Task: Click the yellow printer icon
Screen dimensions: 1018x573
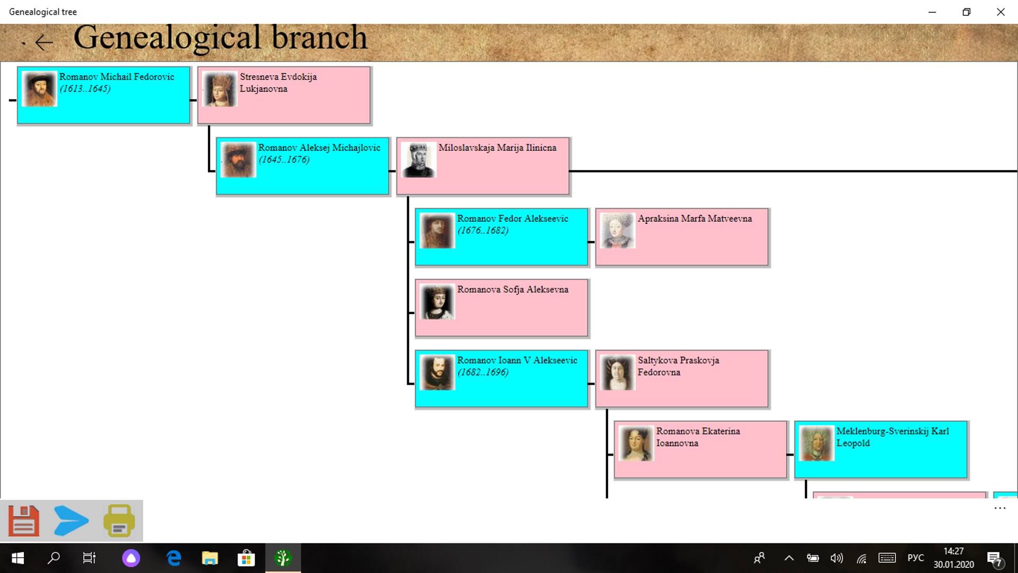Action: (x=119, y=520)
